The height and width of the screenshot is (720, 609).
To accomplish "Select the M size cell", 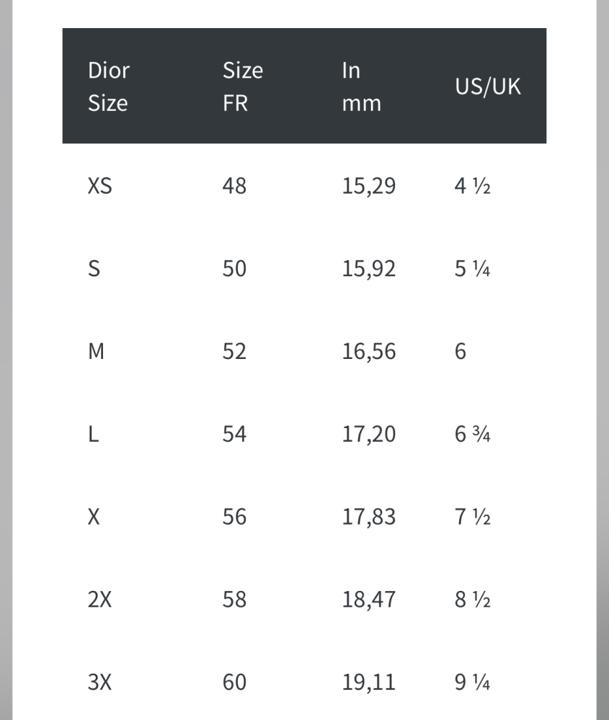I will (x=96, y=351).
